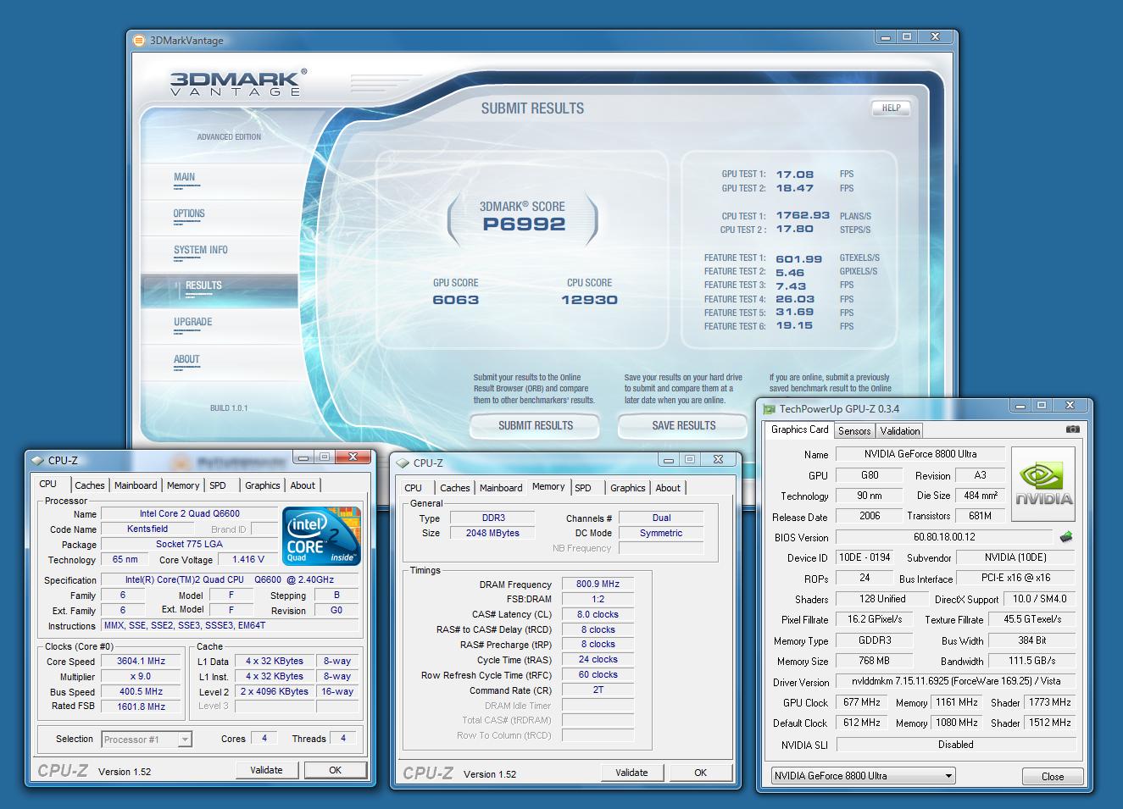Click the Driver Version field in GPU-Z
1123x809 pixels.
tap(955, 681)
